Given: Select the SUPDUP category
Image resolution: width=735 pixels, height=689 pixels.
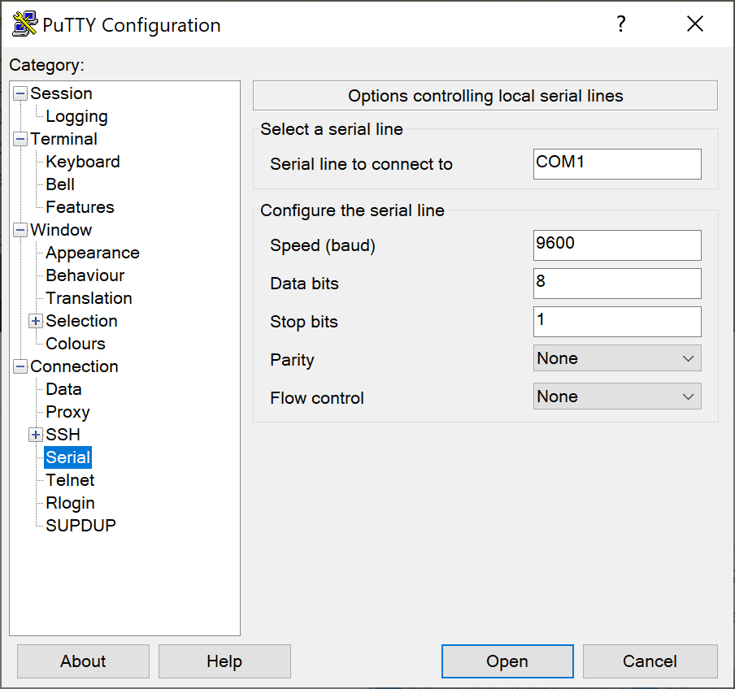Looking at the screenshot, I should 80,526.
